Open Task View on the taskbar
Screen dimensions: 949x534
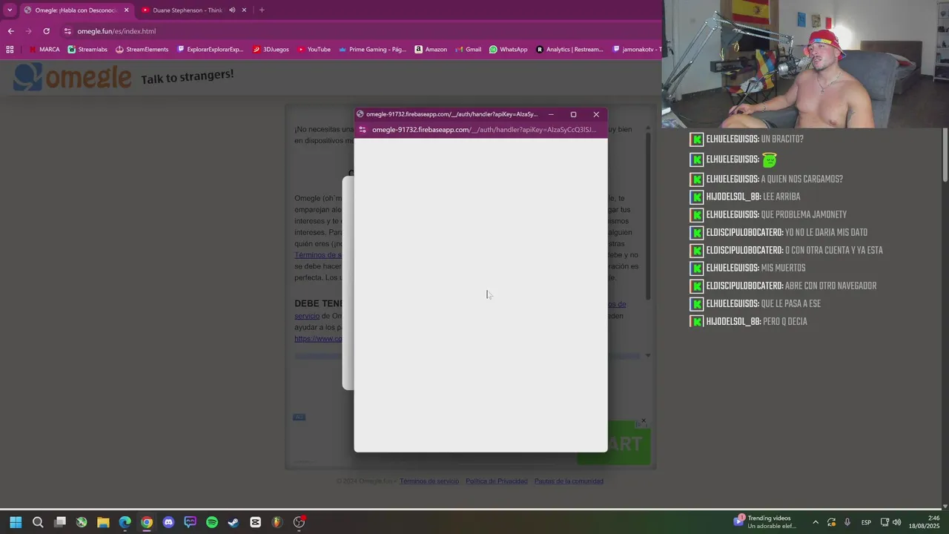(60, 522)
